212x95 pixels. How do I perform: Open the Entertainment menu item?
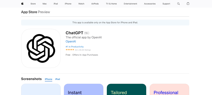130,4
